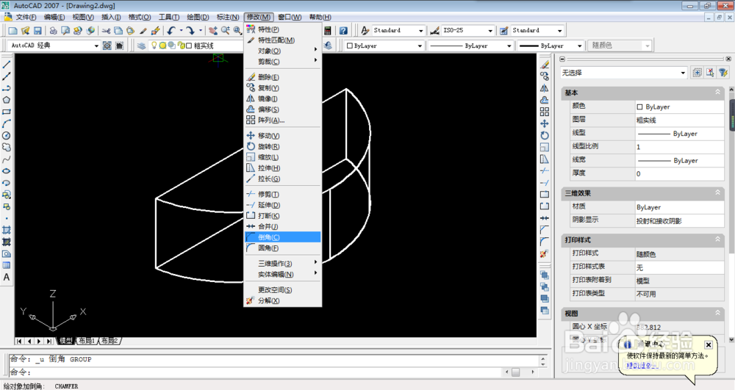
Task: Toggle layer freeze sun icon
Action: 162,46
